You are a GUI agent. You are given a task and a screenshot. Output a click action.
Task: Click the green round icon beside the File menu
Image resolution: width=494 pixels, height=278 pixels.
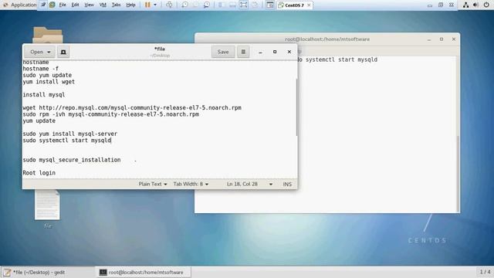[52, 5]
